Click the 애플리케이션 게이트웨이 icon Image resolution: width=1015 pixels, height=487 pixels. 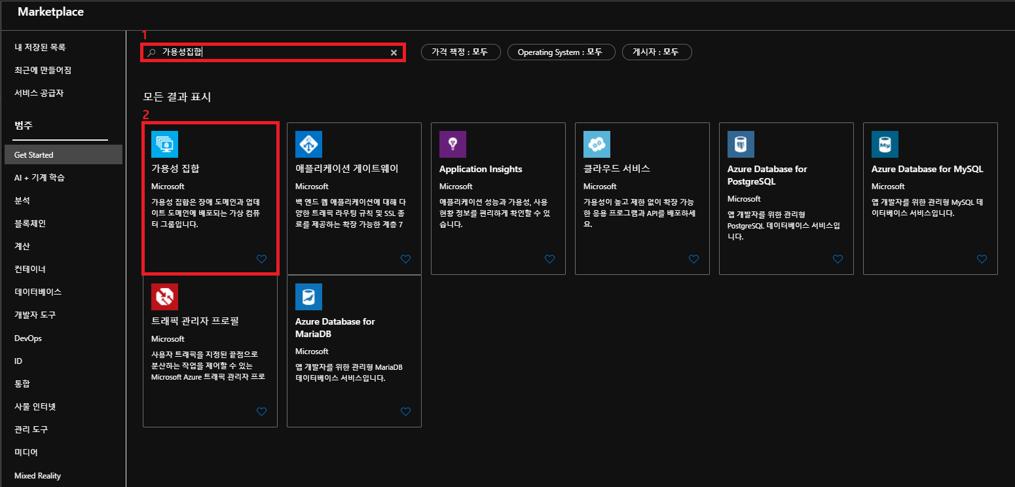point(308,144)
